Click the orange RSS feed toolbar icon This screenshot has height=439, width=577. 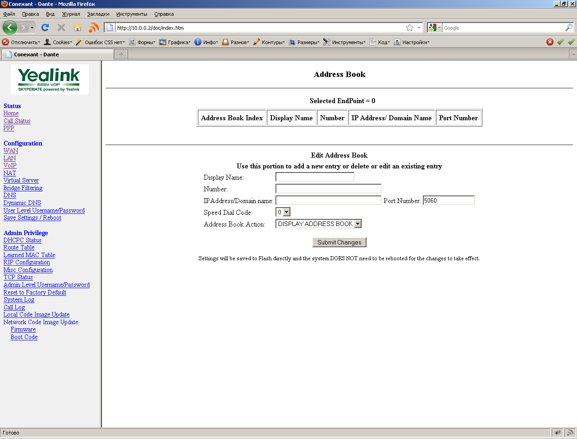coord(94,27)
